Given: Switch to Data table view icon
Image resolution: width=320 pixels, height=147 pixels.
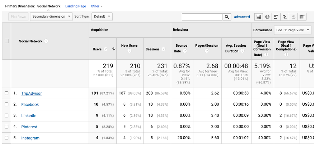Looking at the screenshot, I should coord(259,17).
